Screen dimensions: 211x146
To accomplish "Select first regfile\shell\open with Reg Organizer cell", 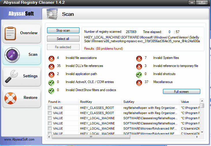I will [150, 108].
